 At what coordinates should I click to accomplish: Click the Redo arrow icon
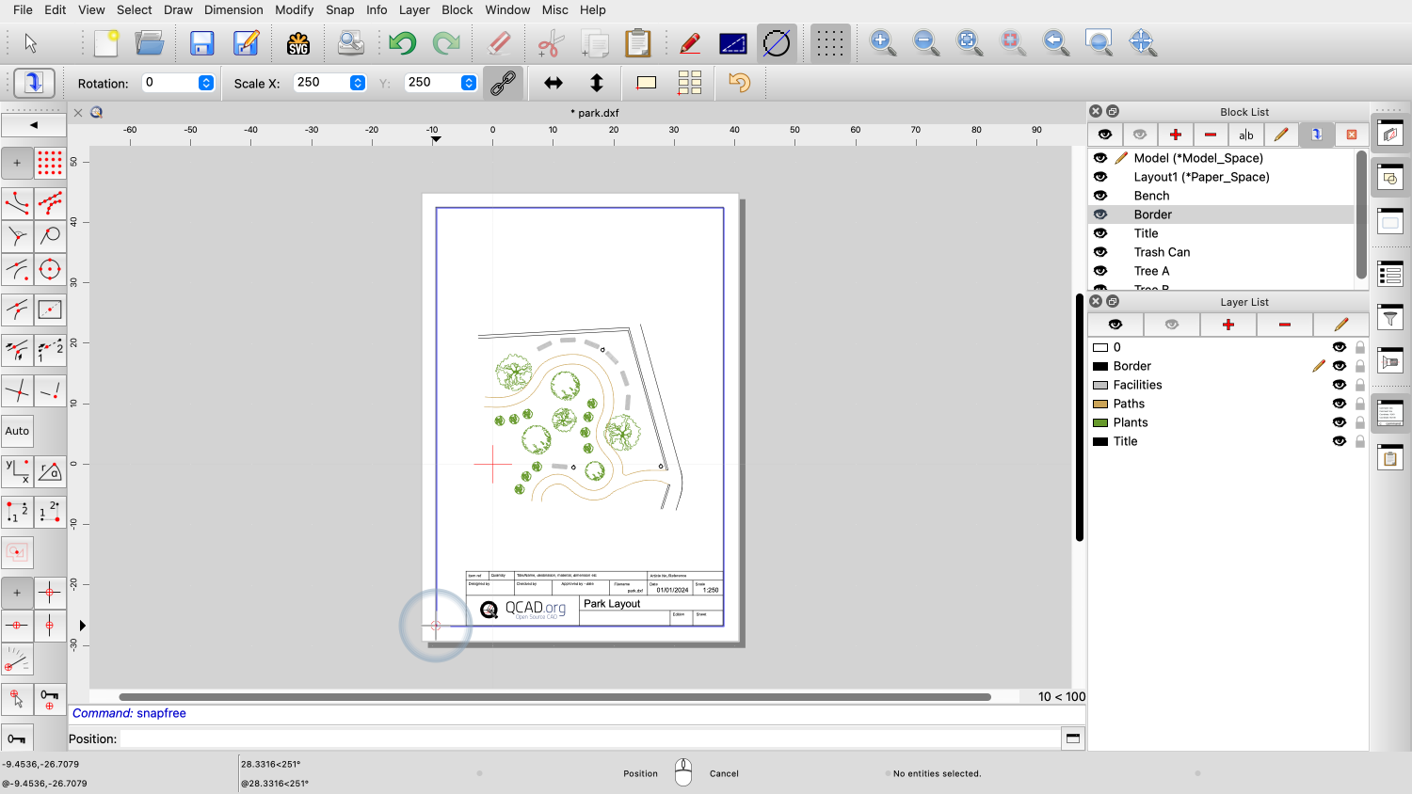click(446, 43)
